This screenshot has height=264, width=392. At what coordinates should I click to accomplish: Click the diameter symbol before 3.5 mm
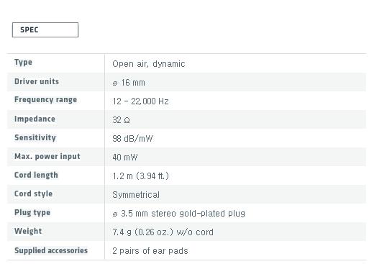115,214
